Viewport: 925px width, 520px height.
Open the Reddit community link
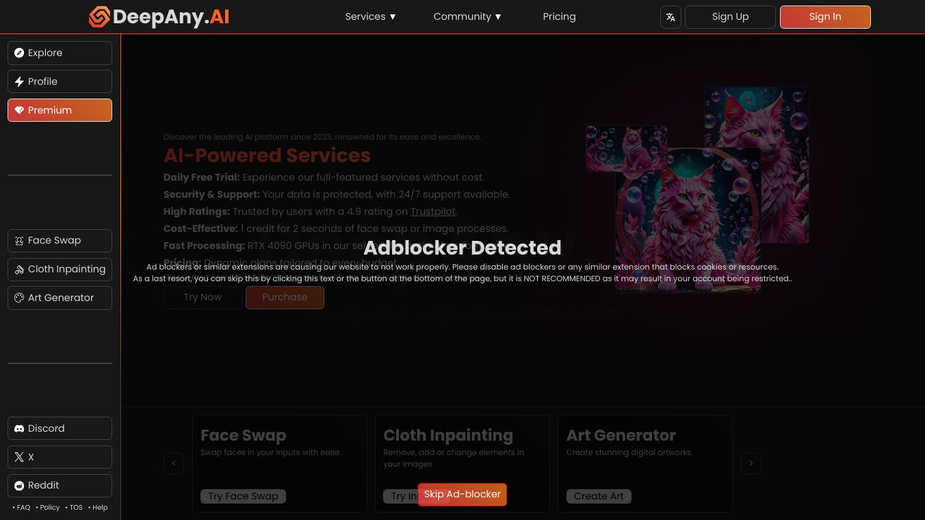pos(60,486)
